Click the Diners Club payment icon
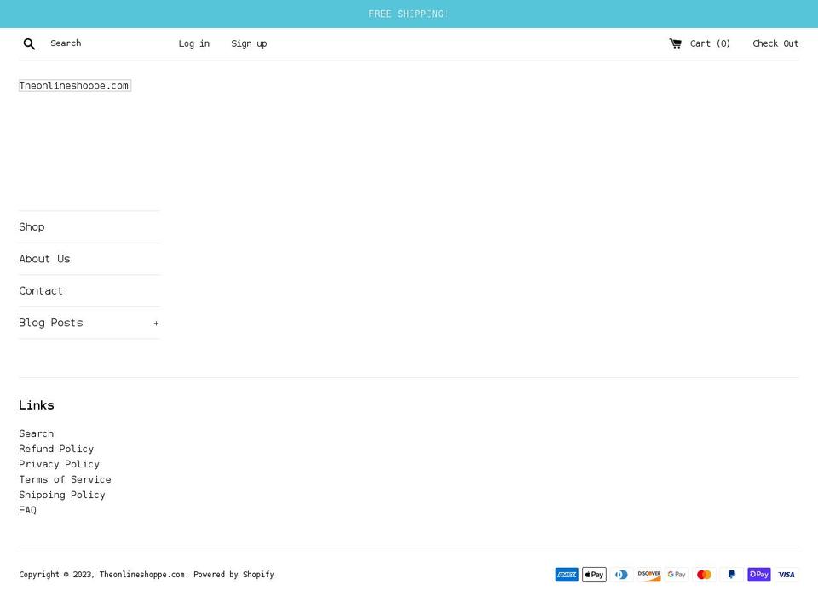 click(x=621, y=575)
